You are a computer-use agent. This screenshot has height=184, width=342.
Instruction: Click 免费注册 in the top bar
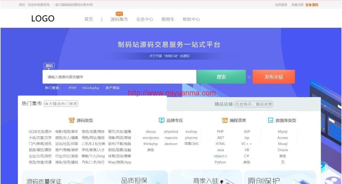(x=298, y=5)
